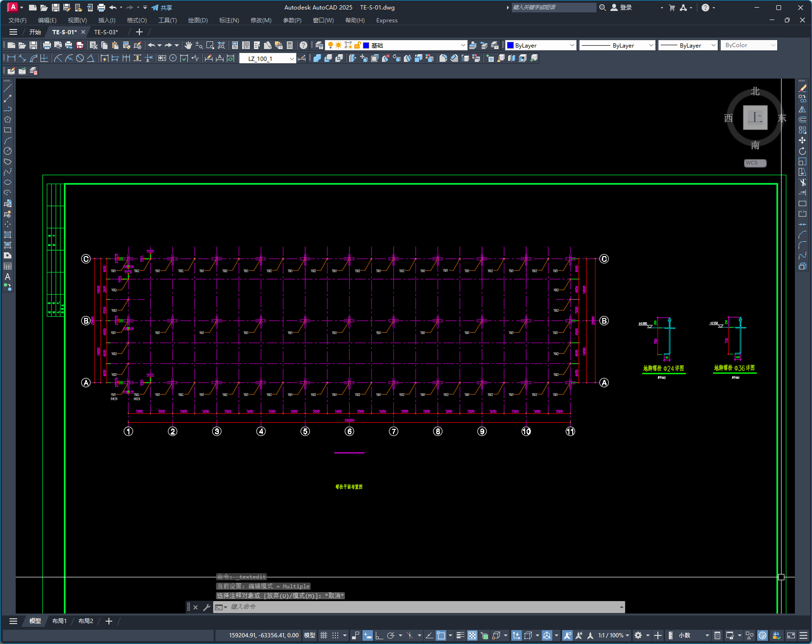Screen dimensions: 812x644
Task: Select the Linear dimension tool
Action: (x=11, y=58)
